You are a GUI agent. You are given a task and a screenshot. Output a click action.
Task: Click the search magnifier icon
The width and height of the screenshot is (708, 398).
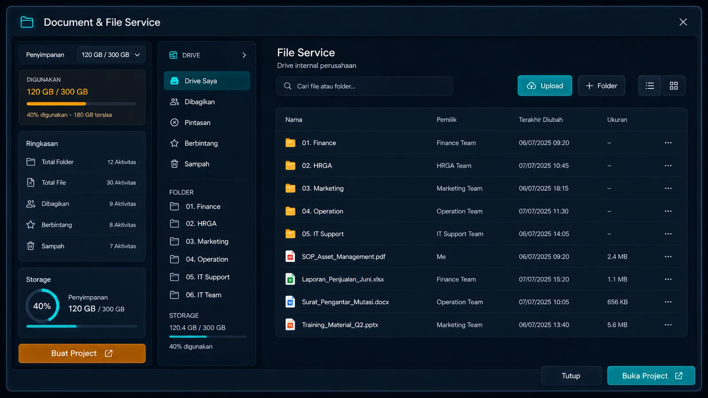click(x=288, y=86)
